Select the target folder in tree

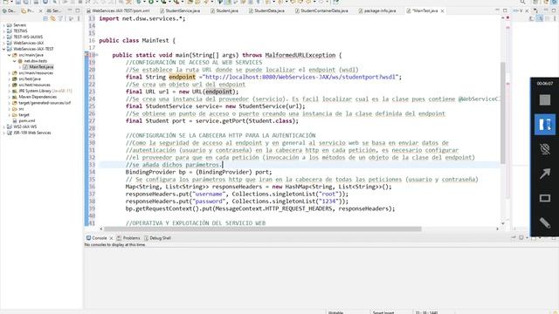21,114
